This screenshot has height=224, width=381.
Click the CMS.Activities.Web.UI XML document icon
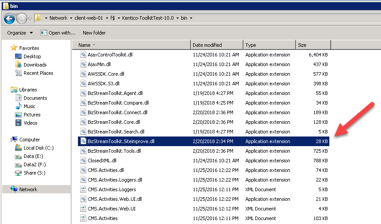click(x=83, y=208)
